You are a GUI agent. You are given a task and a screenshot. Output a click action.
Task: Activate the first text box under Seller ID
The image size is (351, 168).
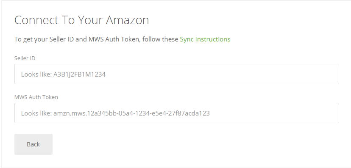(x=177, y=74)
